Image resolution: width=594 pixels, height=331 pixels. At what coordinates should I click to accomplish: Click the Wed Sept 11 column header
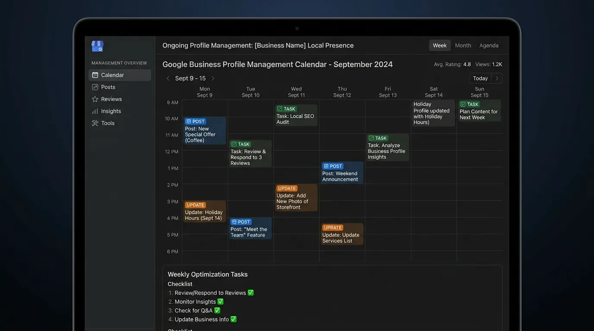[x=296, y=92]
